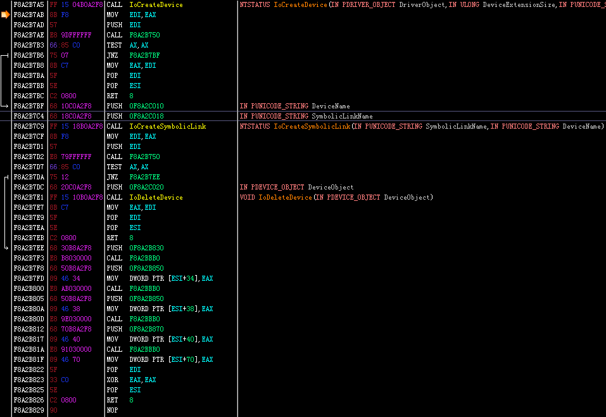The width and height of the screenshot is (606, 417).
Task: Click the RET 8 instruction at F8A2B826
Action: tap(120, 400)
